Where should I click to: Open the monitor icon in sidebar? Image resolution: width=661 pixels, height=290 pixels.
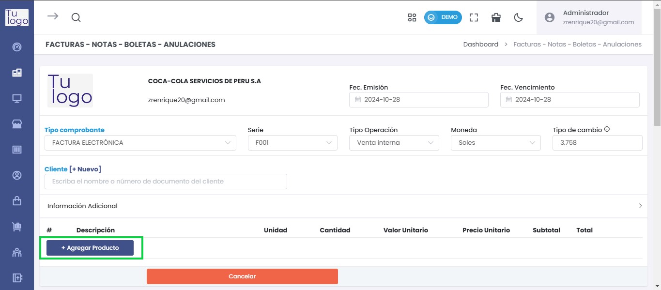[17, 99]
